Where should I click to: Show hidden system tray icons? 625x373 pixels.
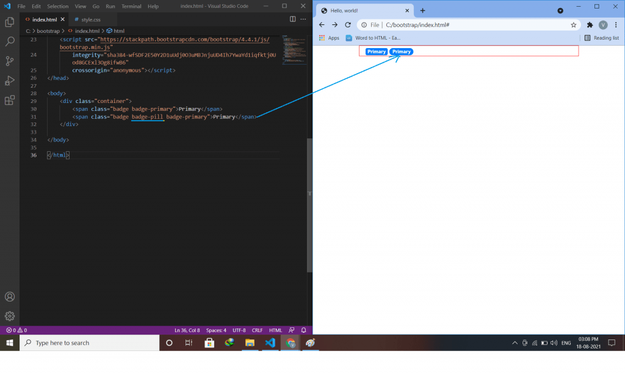515,343
